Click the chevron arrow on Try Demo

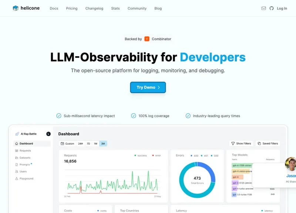[x=159, y=87]
